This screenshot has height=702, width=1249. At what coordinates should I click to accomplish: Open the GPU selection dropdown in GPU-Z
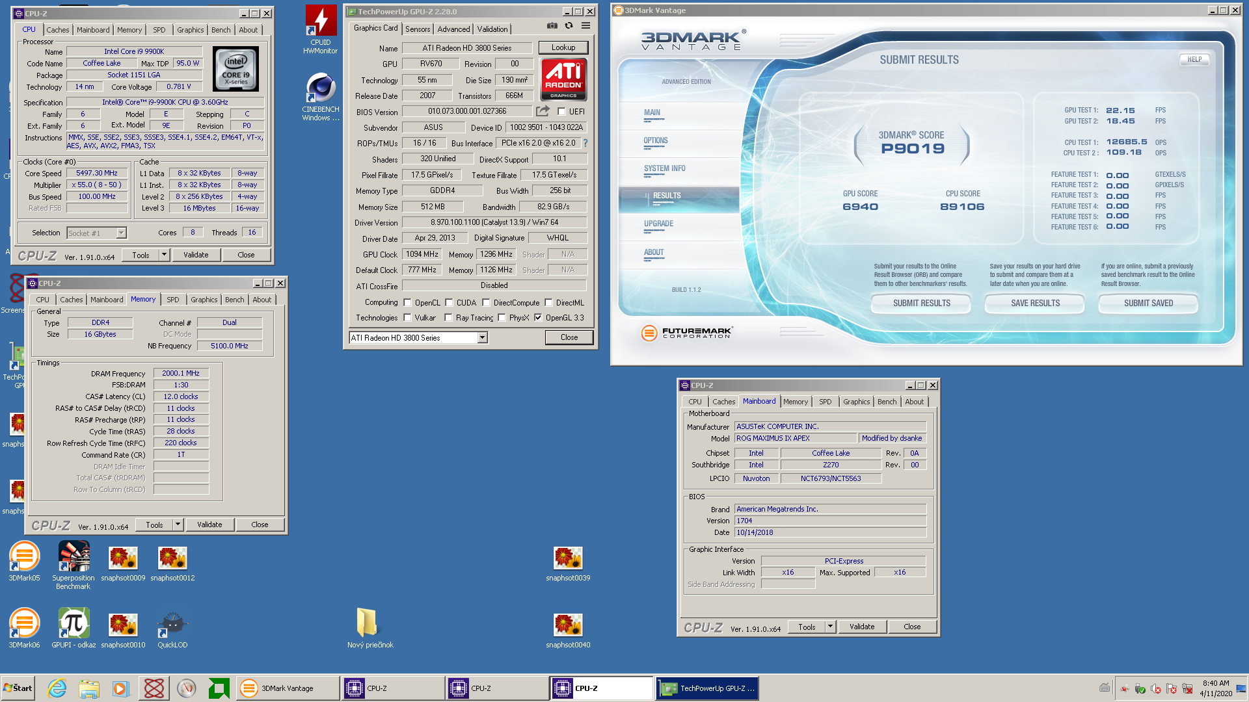[x=482, y=337]
